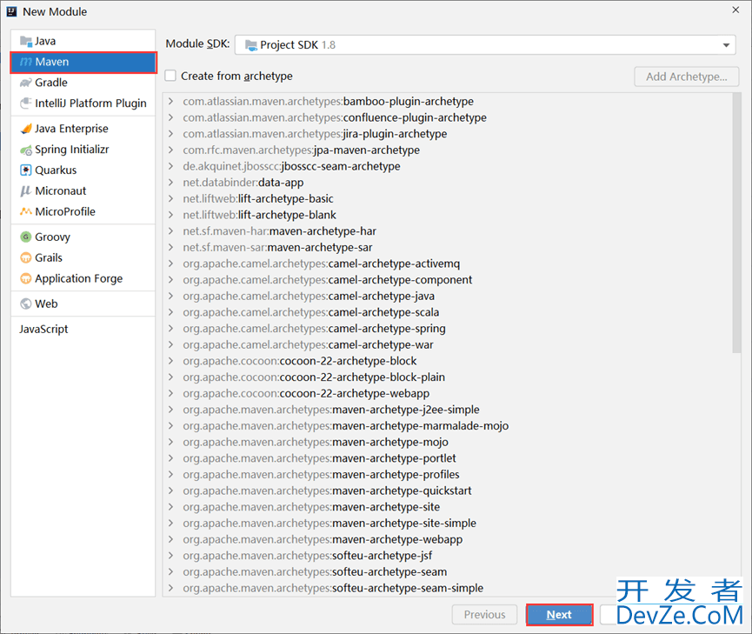Viewport: 752px width, 634px height.
Task: Click the Add Archetype... button
Action: [686, 77]
